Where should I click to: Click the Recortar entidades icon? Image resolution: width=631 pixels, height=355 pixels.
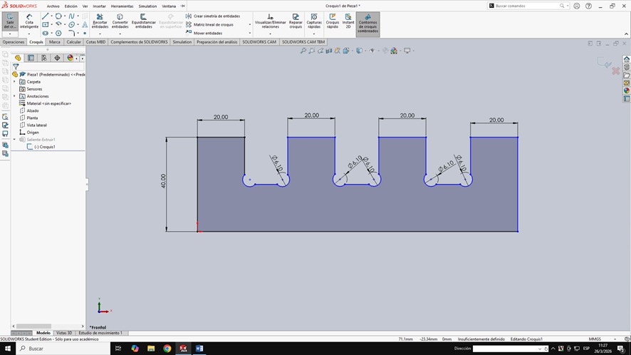click(x=100, y=16)
